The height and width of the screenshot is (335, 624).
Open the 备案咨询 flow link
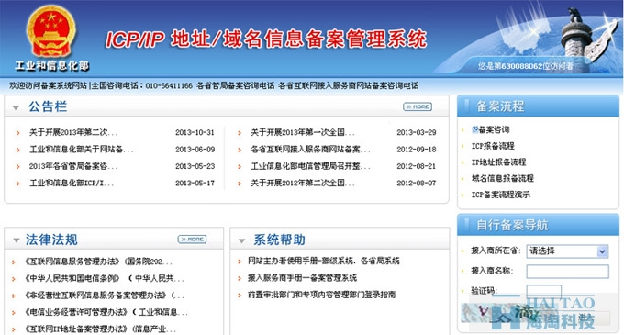pos(490,129)
